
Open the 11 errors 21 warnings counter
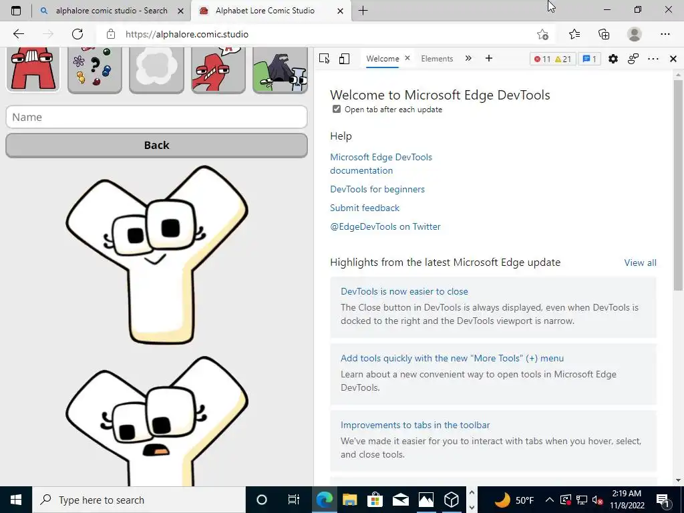point(552,59)
